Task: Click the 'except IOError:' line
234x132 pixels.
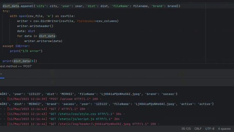Action: [16, 46]
